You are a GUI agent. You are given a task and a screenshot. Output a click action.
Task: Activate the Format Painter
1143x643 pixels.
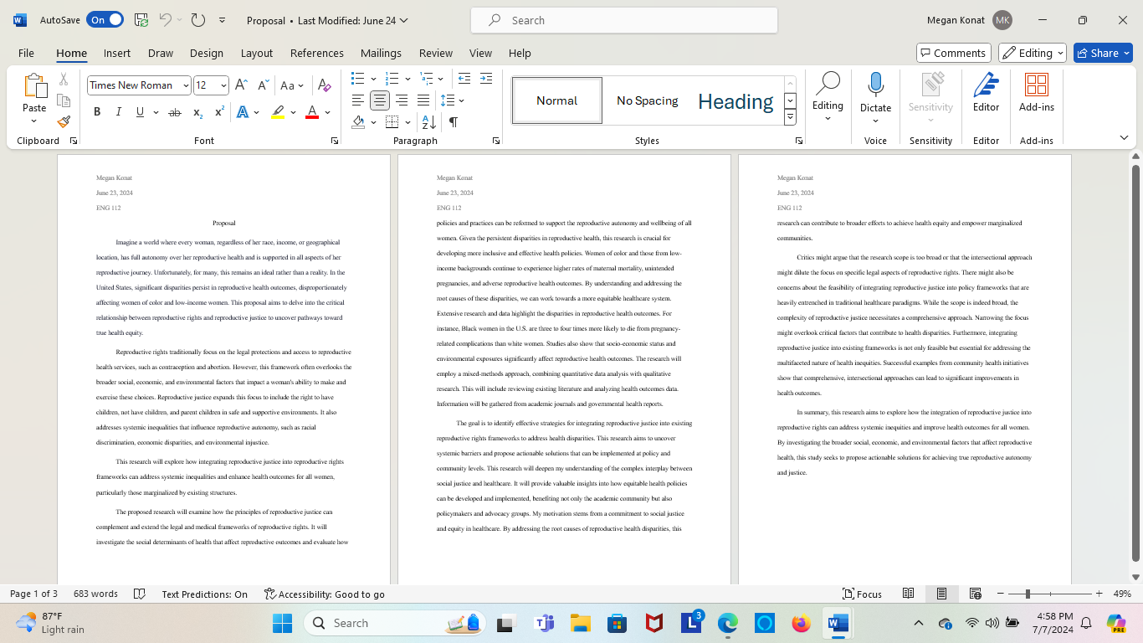(64, 121)
